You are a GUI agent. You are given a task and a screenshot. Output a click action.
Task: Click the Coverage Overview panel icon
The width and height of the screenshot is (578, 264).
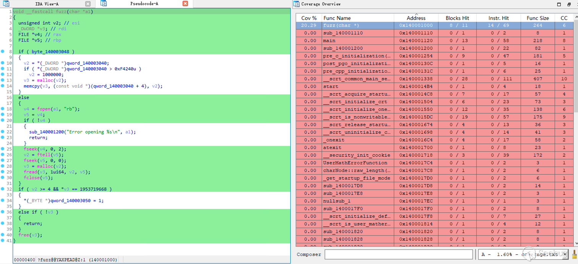296,4
